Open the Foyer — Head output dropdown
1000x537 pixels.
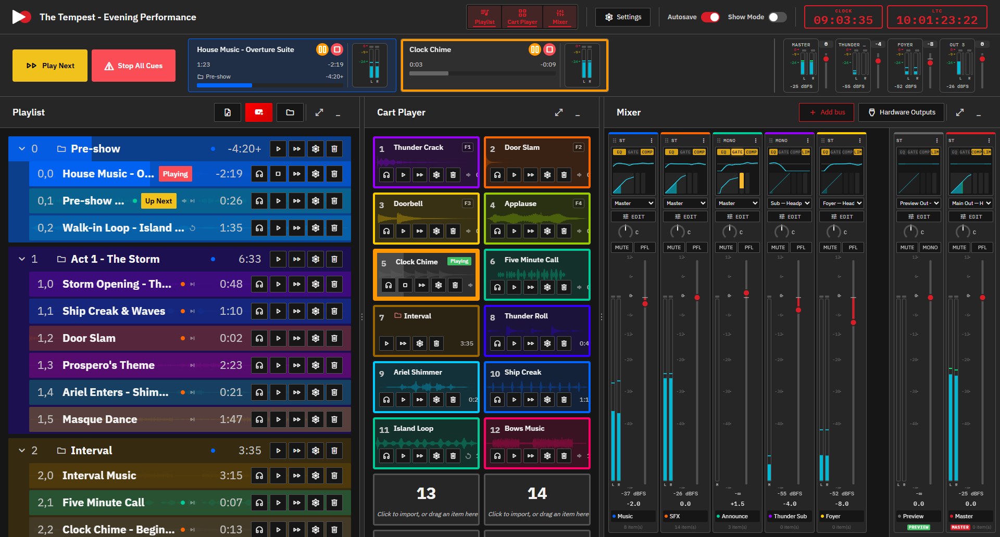point(842,203)
